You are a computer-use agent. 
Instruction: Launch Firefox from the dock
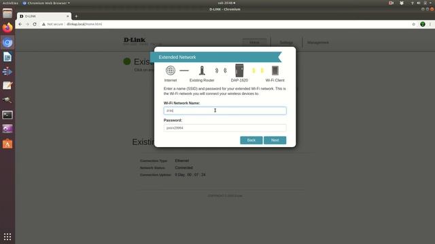click(7, 28)
